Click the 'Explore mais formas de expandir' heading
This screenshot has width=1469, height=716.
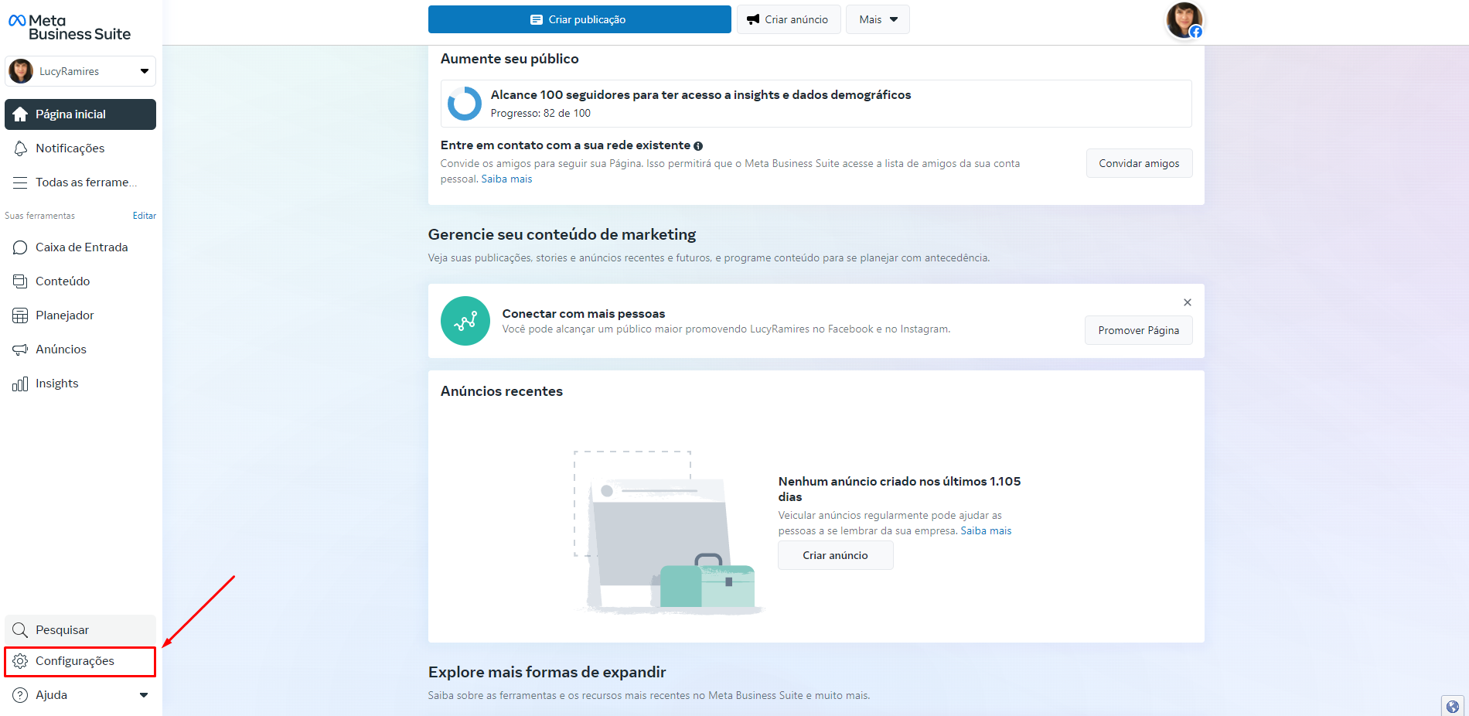547,672
